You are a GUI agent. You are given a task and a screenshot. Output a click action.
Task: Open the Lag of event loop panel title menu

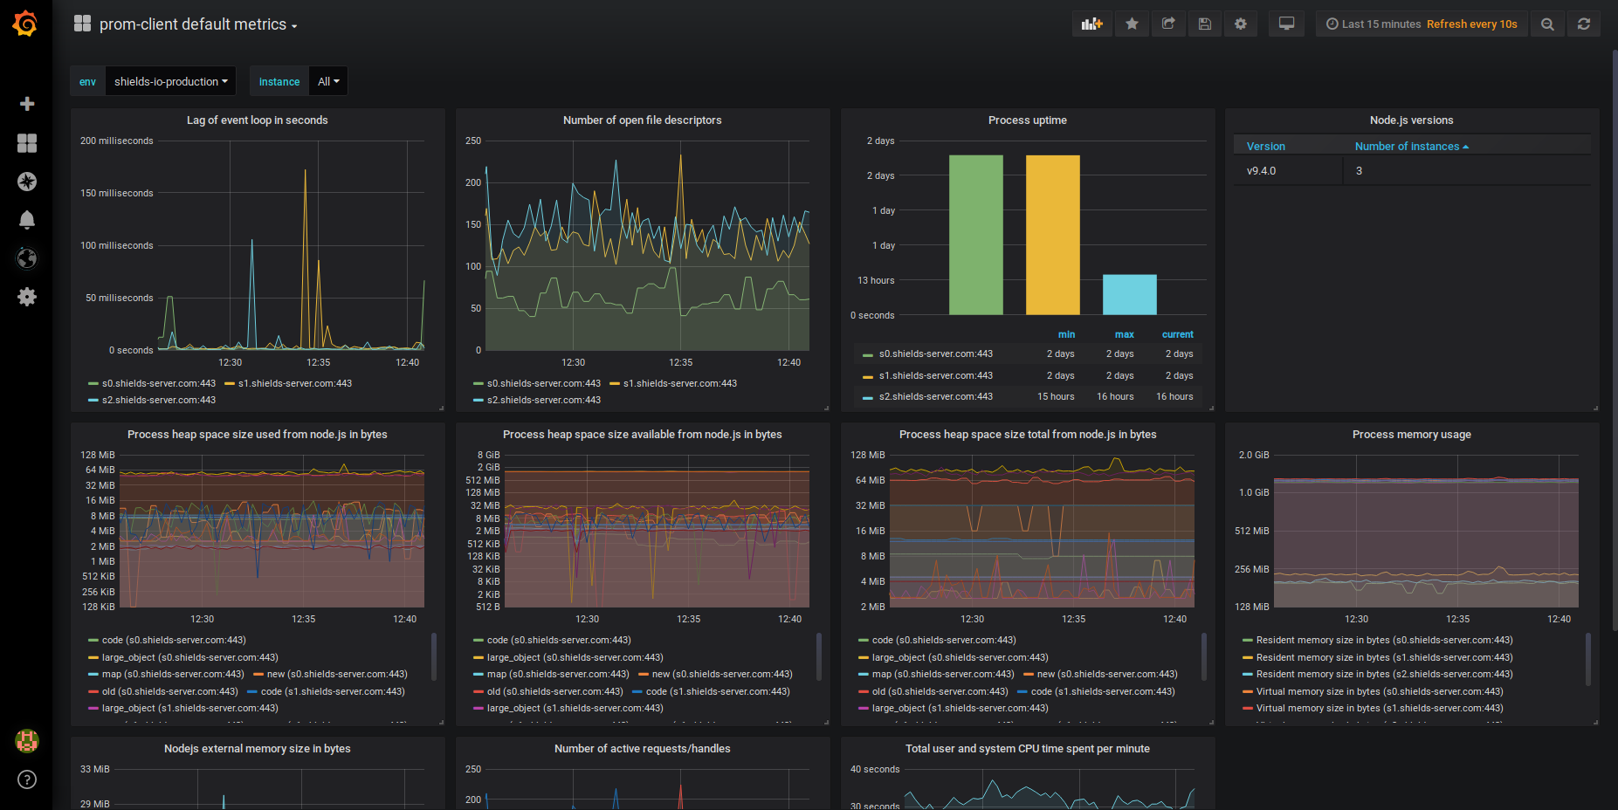(x=258, y=120)
